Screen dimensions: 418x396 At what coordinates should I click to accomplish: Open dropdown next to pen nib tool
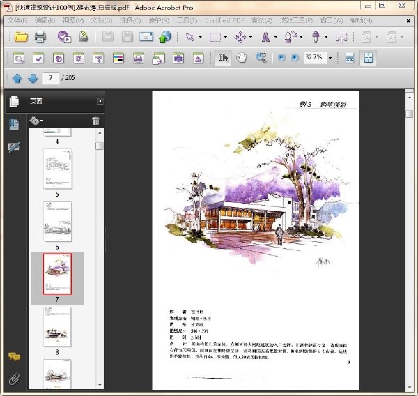[301, 37]
